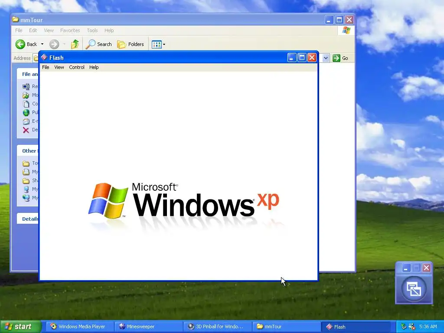Click the Flash title bar icon
Viewport: 444px width, 333px height.
point(44,58)
